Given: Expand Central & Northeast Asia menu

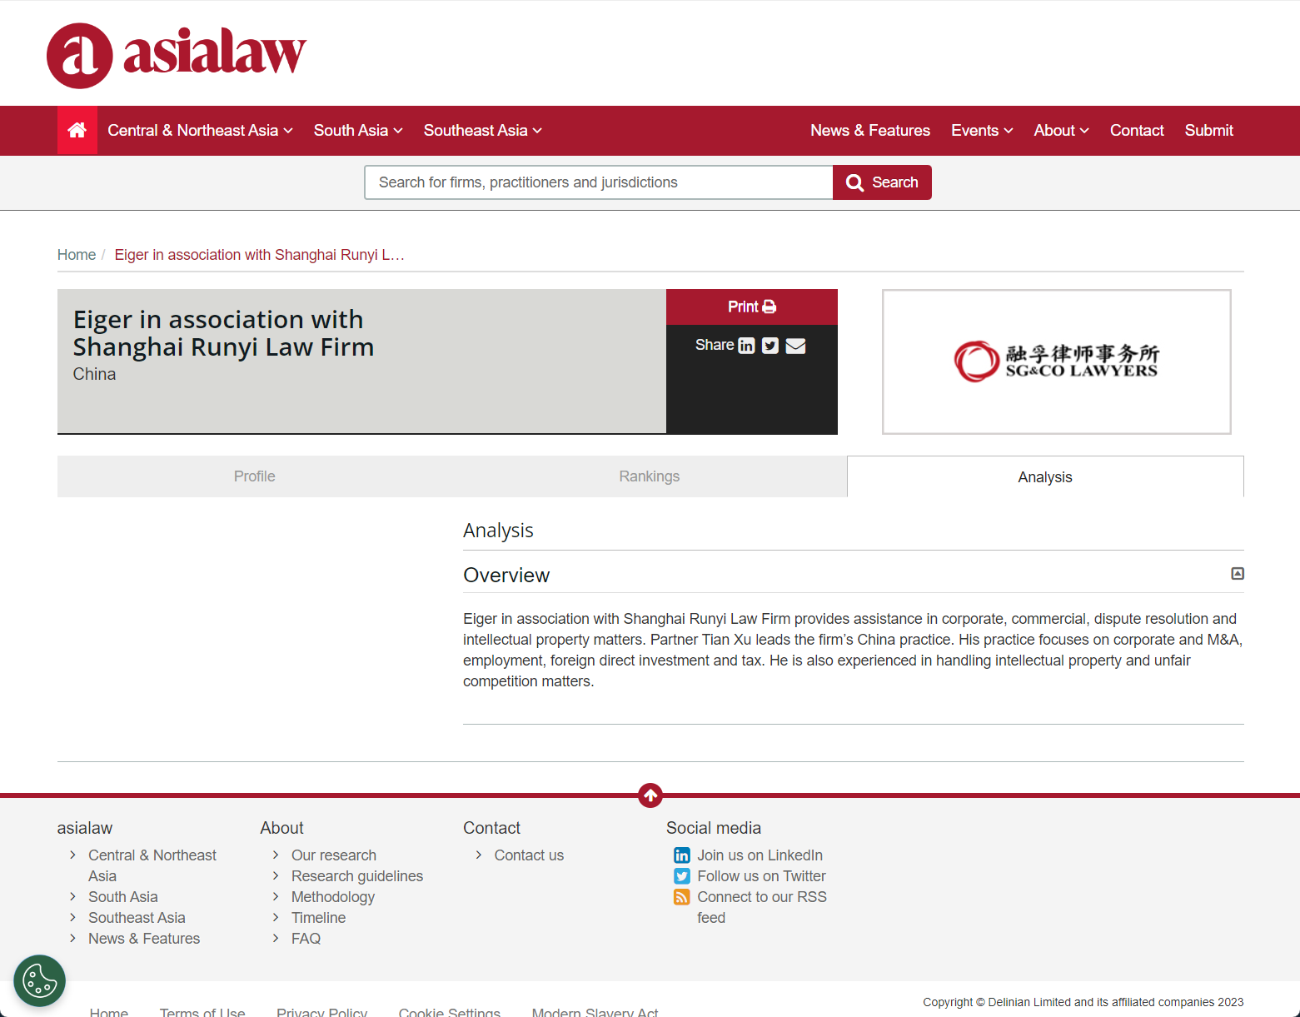Looking at the screenshot, I should (200, 131).
